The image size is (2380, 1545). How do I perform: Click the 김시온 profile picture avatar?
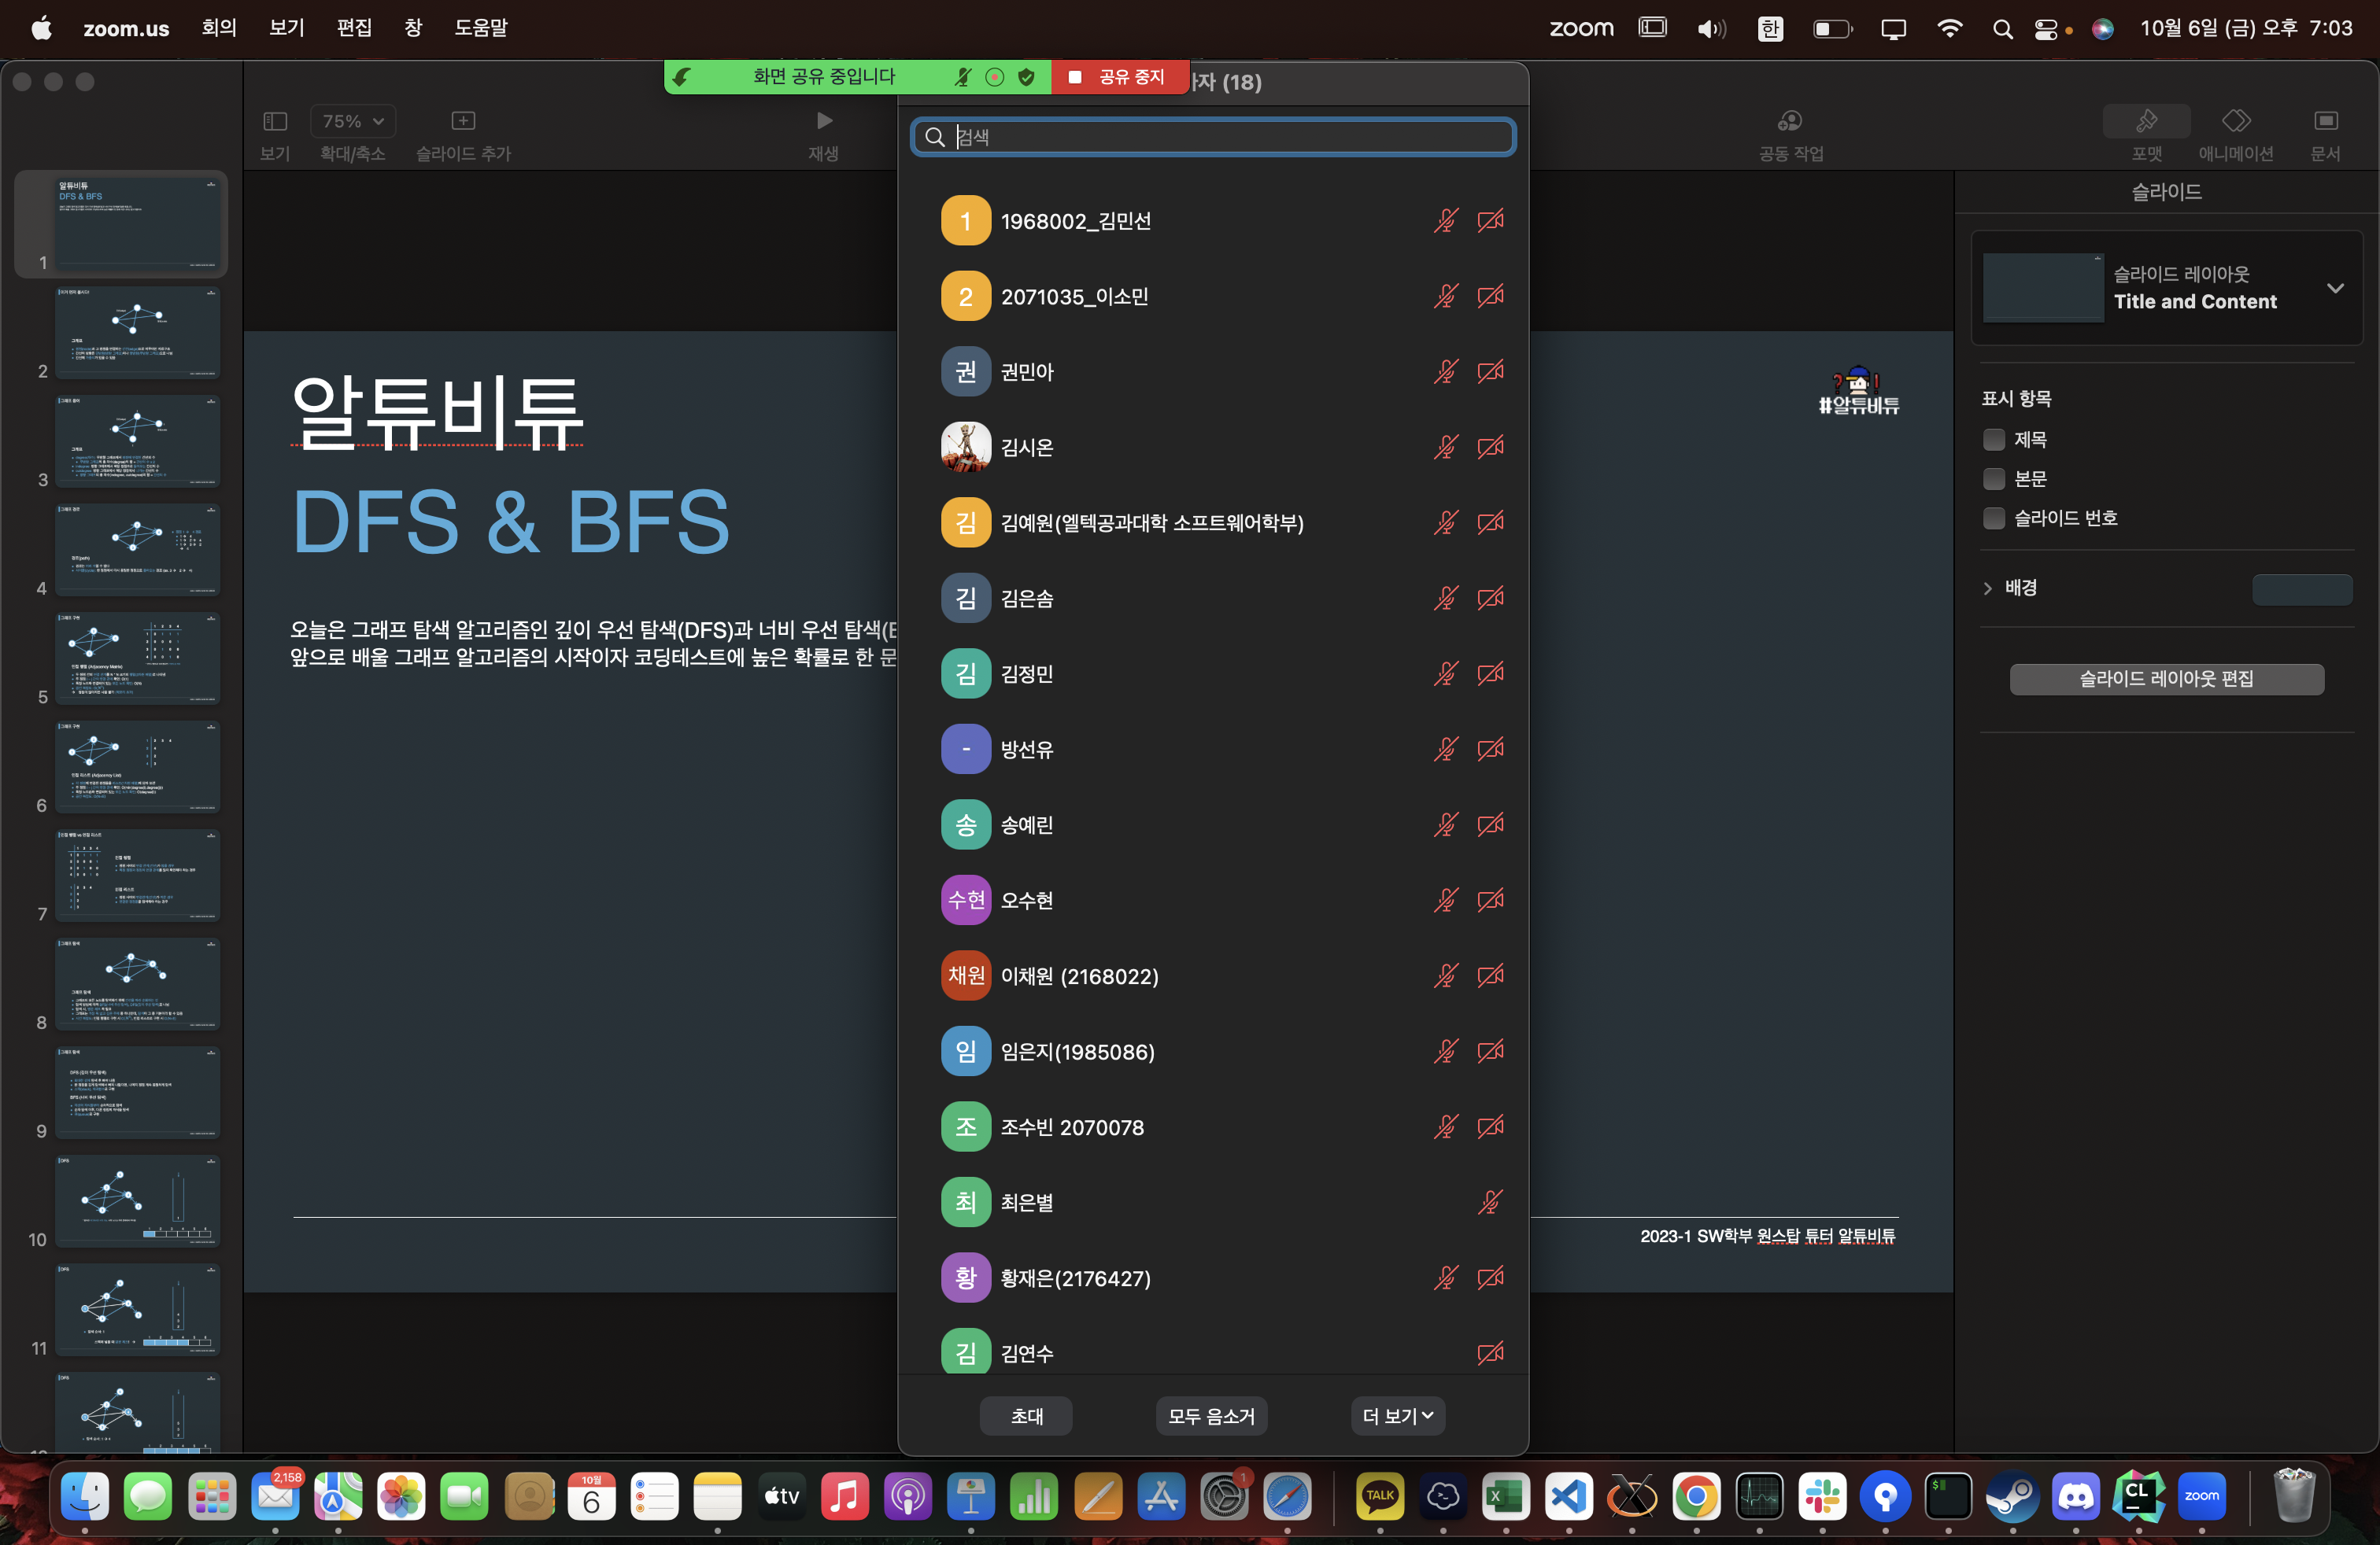click(x=966, y=447)
